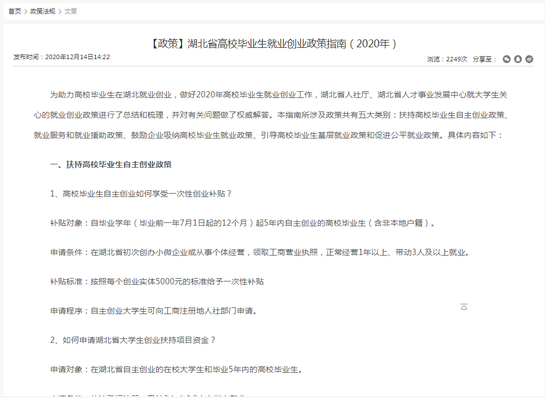Click the 分享至 label
The image size is (545, 398).
(484, 59)
